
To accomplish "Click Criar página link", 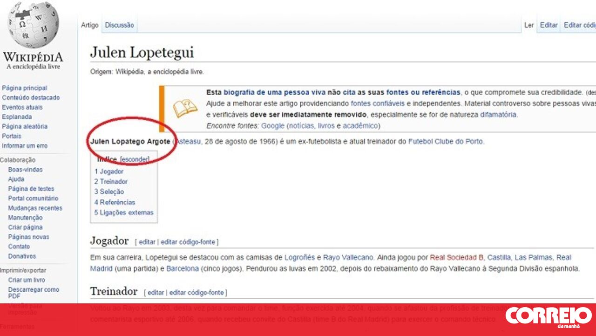I will coord(25,227).
